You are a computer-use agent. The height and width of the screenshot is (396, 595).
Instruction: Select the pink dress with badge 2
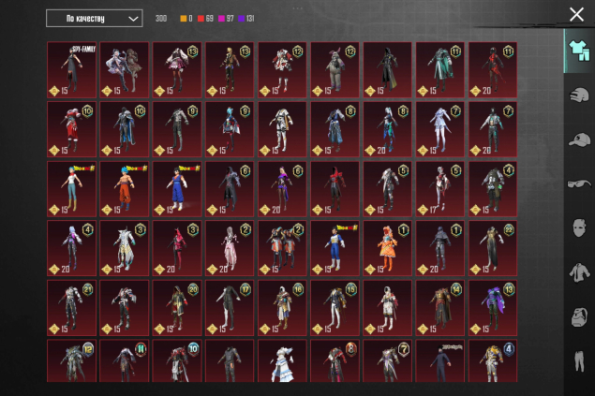pyautogui.click(x=230, y=248)
